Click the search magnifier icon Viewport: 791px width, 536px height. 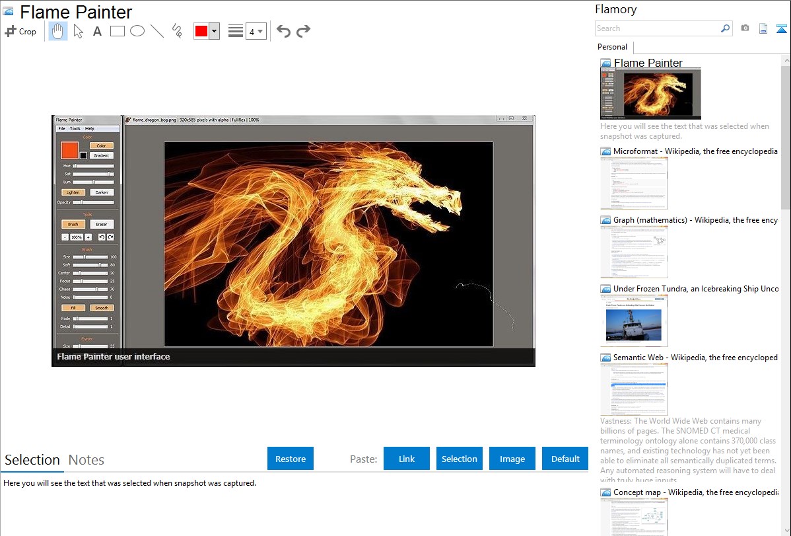[x=726, y=28]
